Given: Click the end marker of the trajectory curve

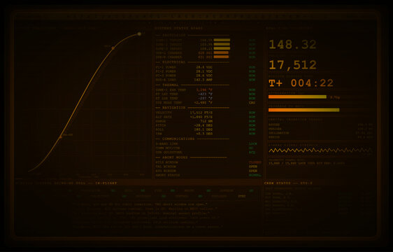Looking at the screenshot, I should pos(139,34).
